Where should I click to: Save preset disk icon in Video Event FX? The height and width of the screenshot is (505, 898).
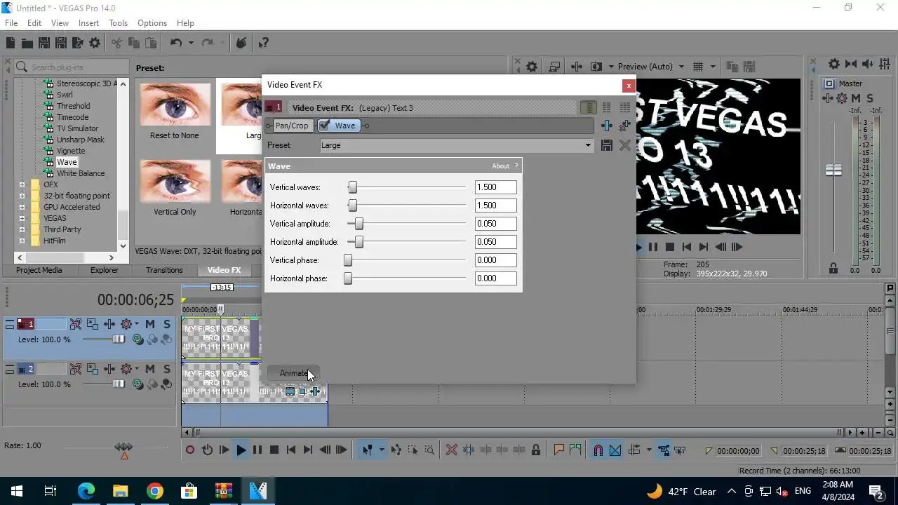(x=607, y=145)
